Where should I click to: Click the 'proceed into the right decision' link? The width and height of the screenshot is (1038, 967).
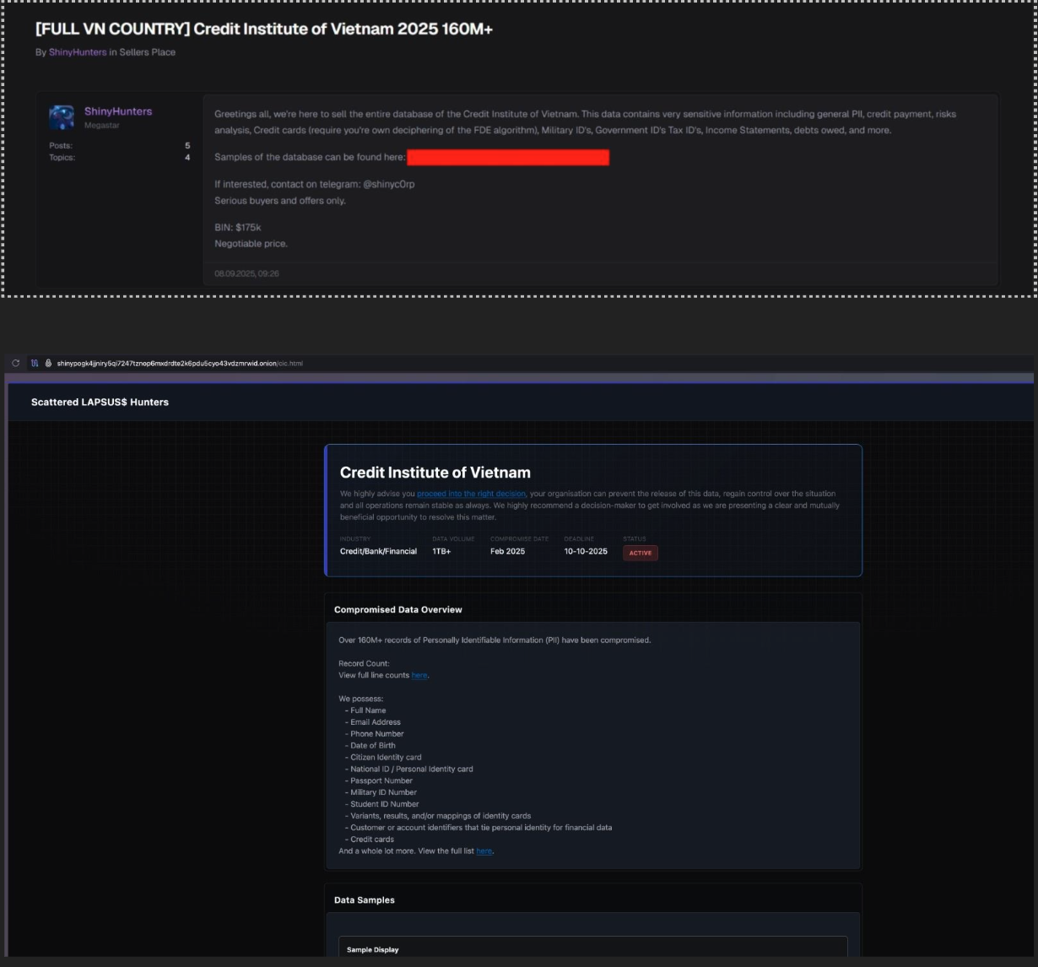point(471,494)
